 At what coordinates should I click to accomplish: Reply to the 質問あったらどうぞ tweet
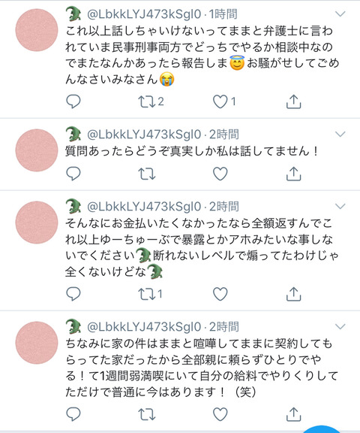[73, 174]
